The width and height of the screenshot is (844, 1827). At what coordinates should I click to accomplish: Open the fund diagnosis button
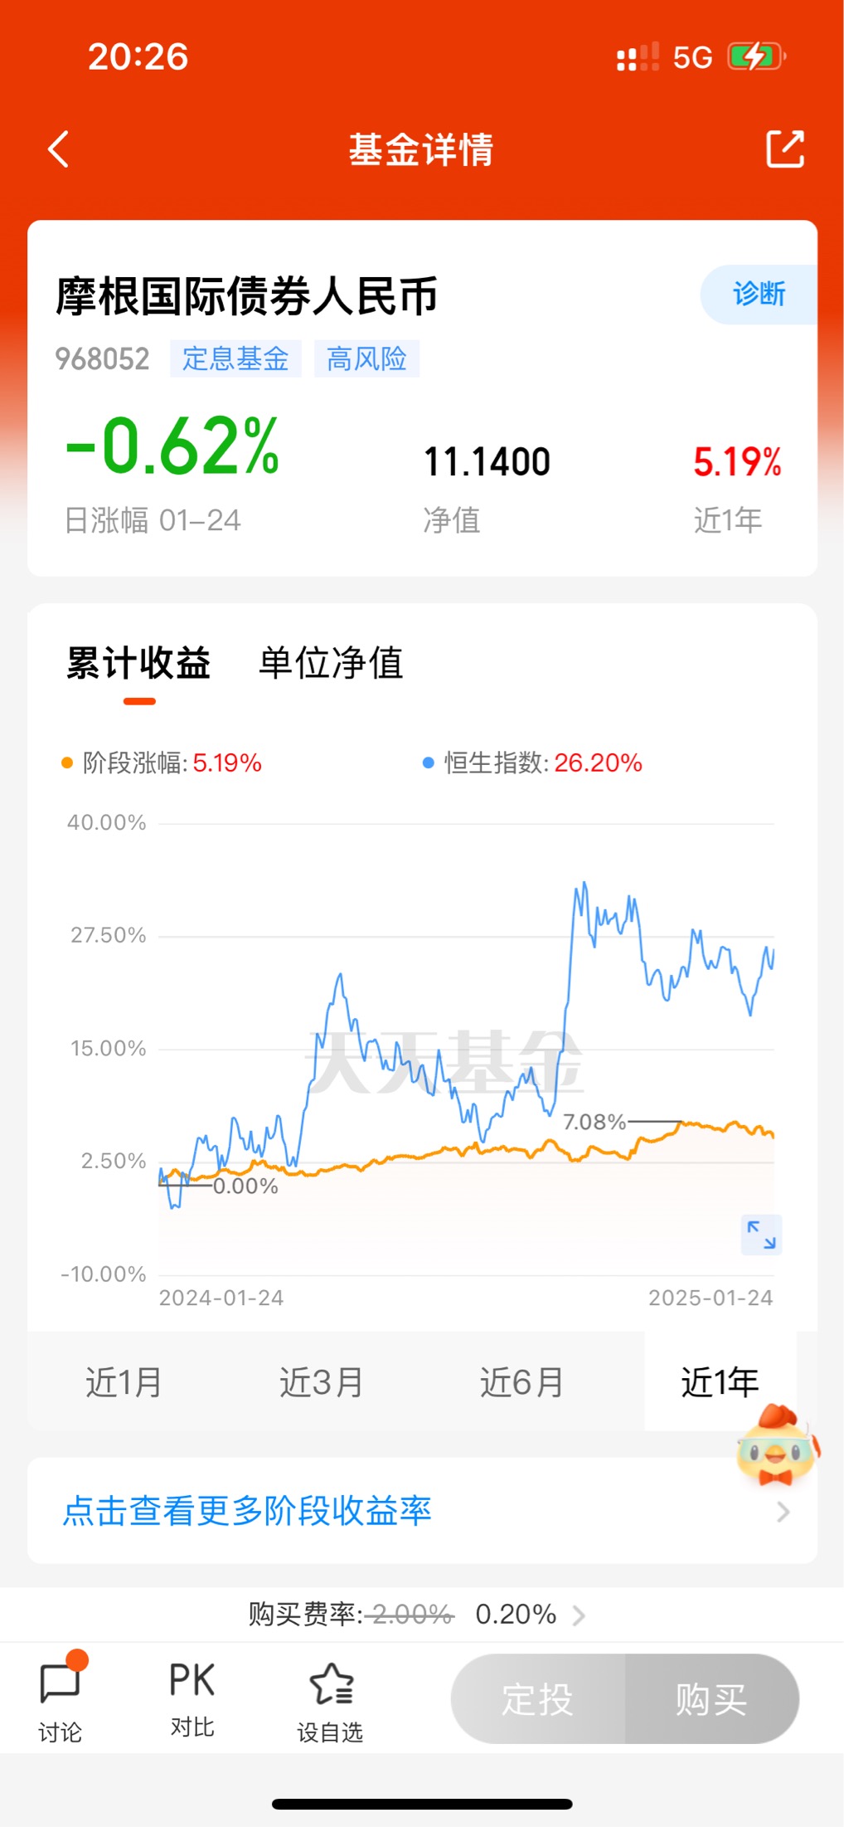point(759,294)
